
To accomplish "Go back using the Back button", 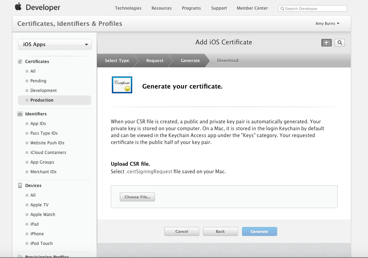I will [x=220, y=231].
